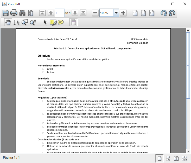Image resolution: width=191 pixels, height=163 pixels.
Task: Switch to facing pages view mode
Action: (x=176, y=158)
